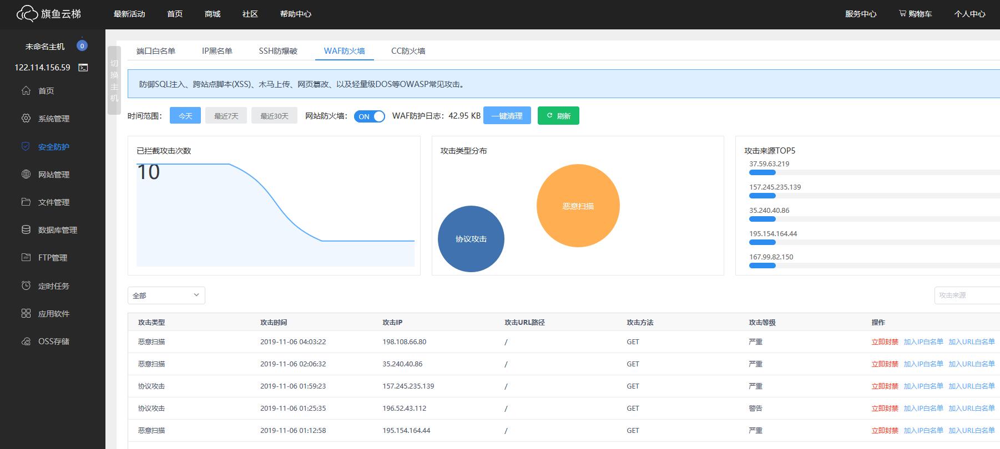Open 商城 in top navigation
Image resolution: width=1000 pixels, height=449 pixels.
[213, 14]
